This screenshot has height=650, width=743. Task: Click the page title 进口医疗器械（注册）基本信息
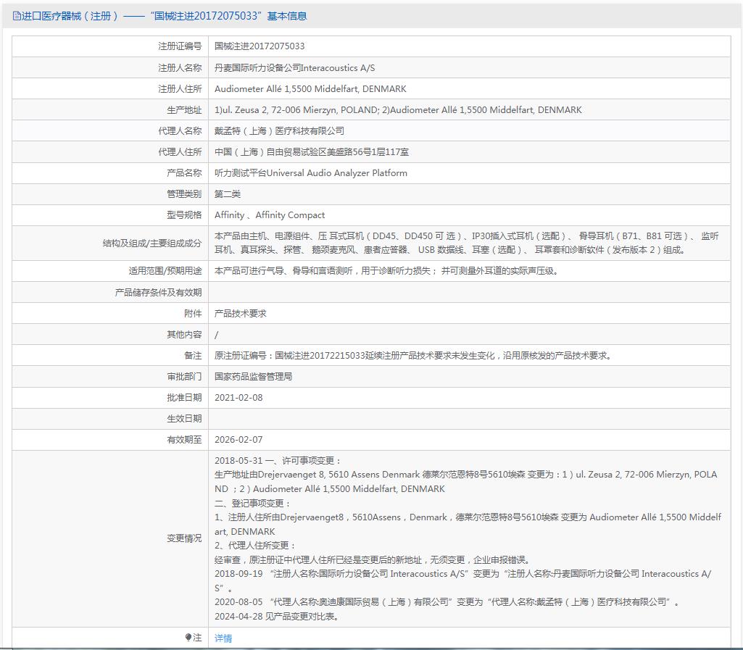[164, 16]
